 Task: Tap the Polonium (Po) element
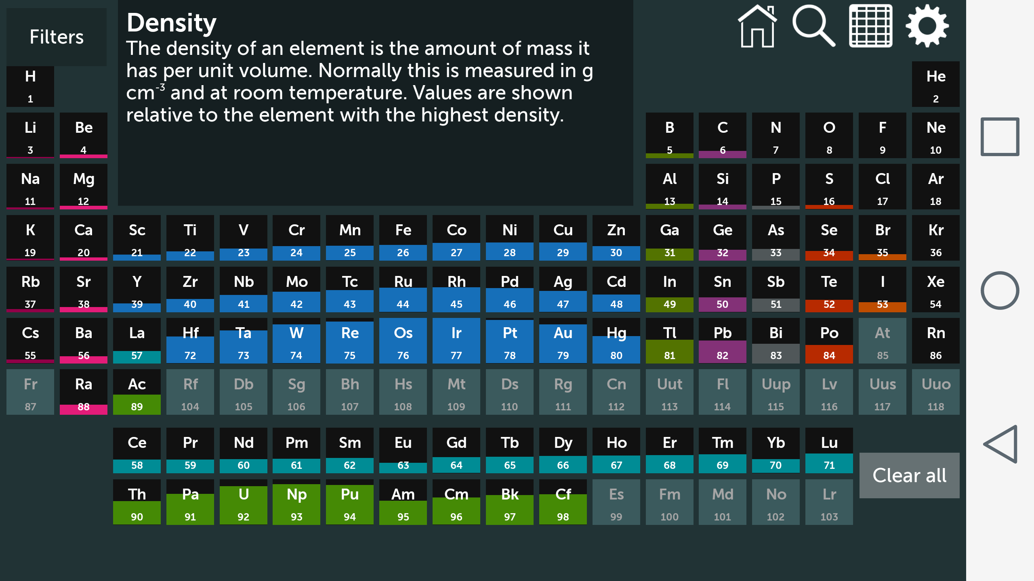point(829,341)
